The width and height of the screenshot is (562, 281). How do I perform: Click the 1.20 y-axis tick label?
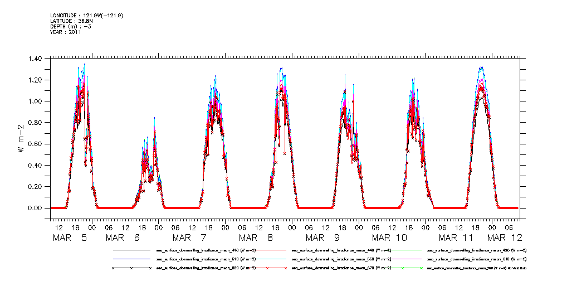pos(36,80)
